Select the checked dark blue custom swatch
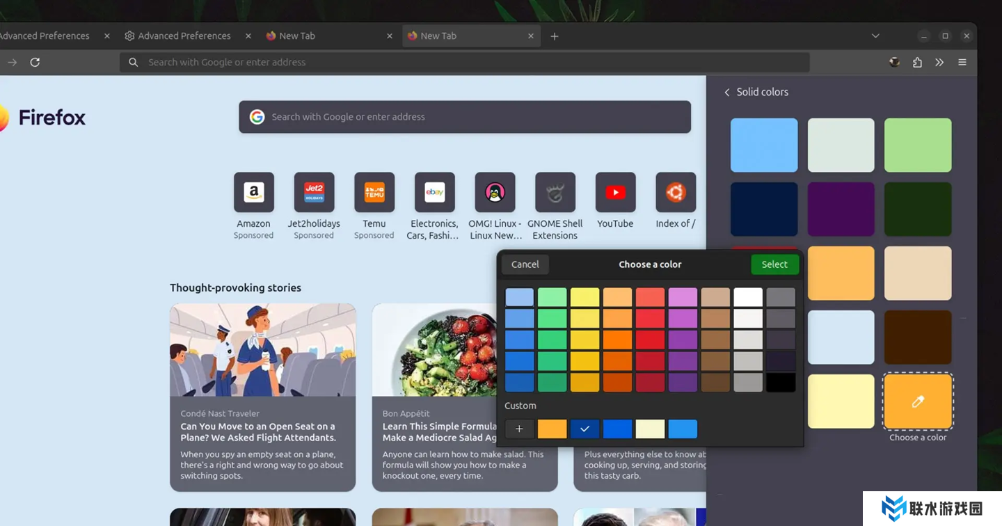 pyautogui.click(x=584, y=429)
